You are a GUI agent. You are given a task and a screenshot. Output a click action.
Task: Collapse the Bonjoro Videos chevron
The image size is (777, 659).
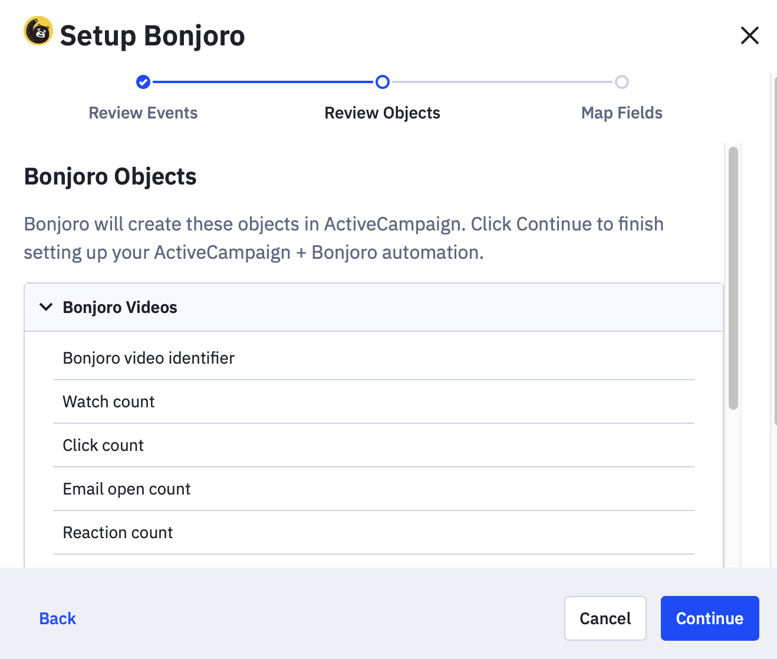pyautogui.click(x=46, y=307)
